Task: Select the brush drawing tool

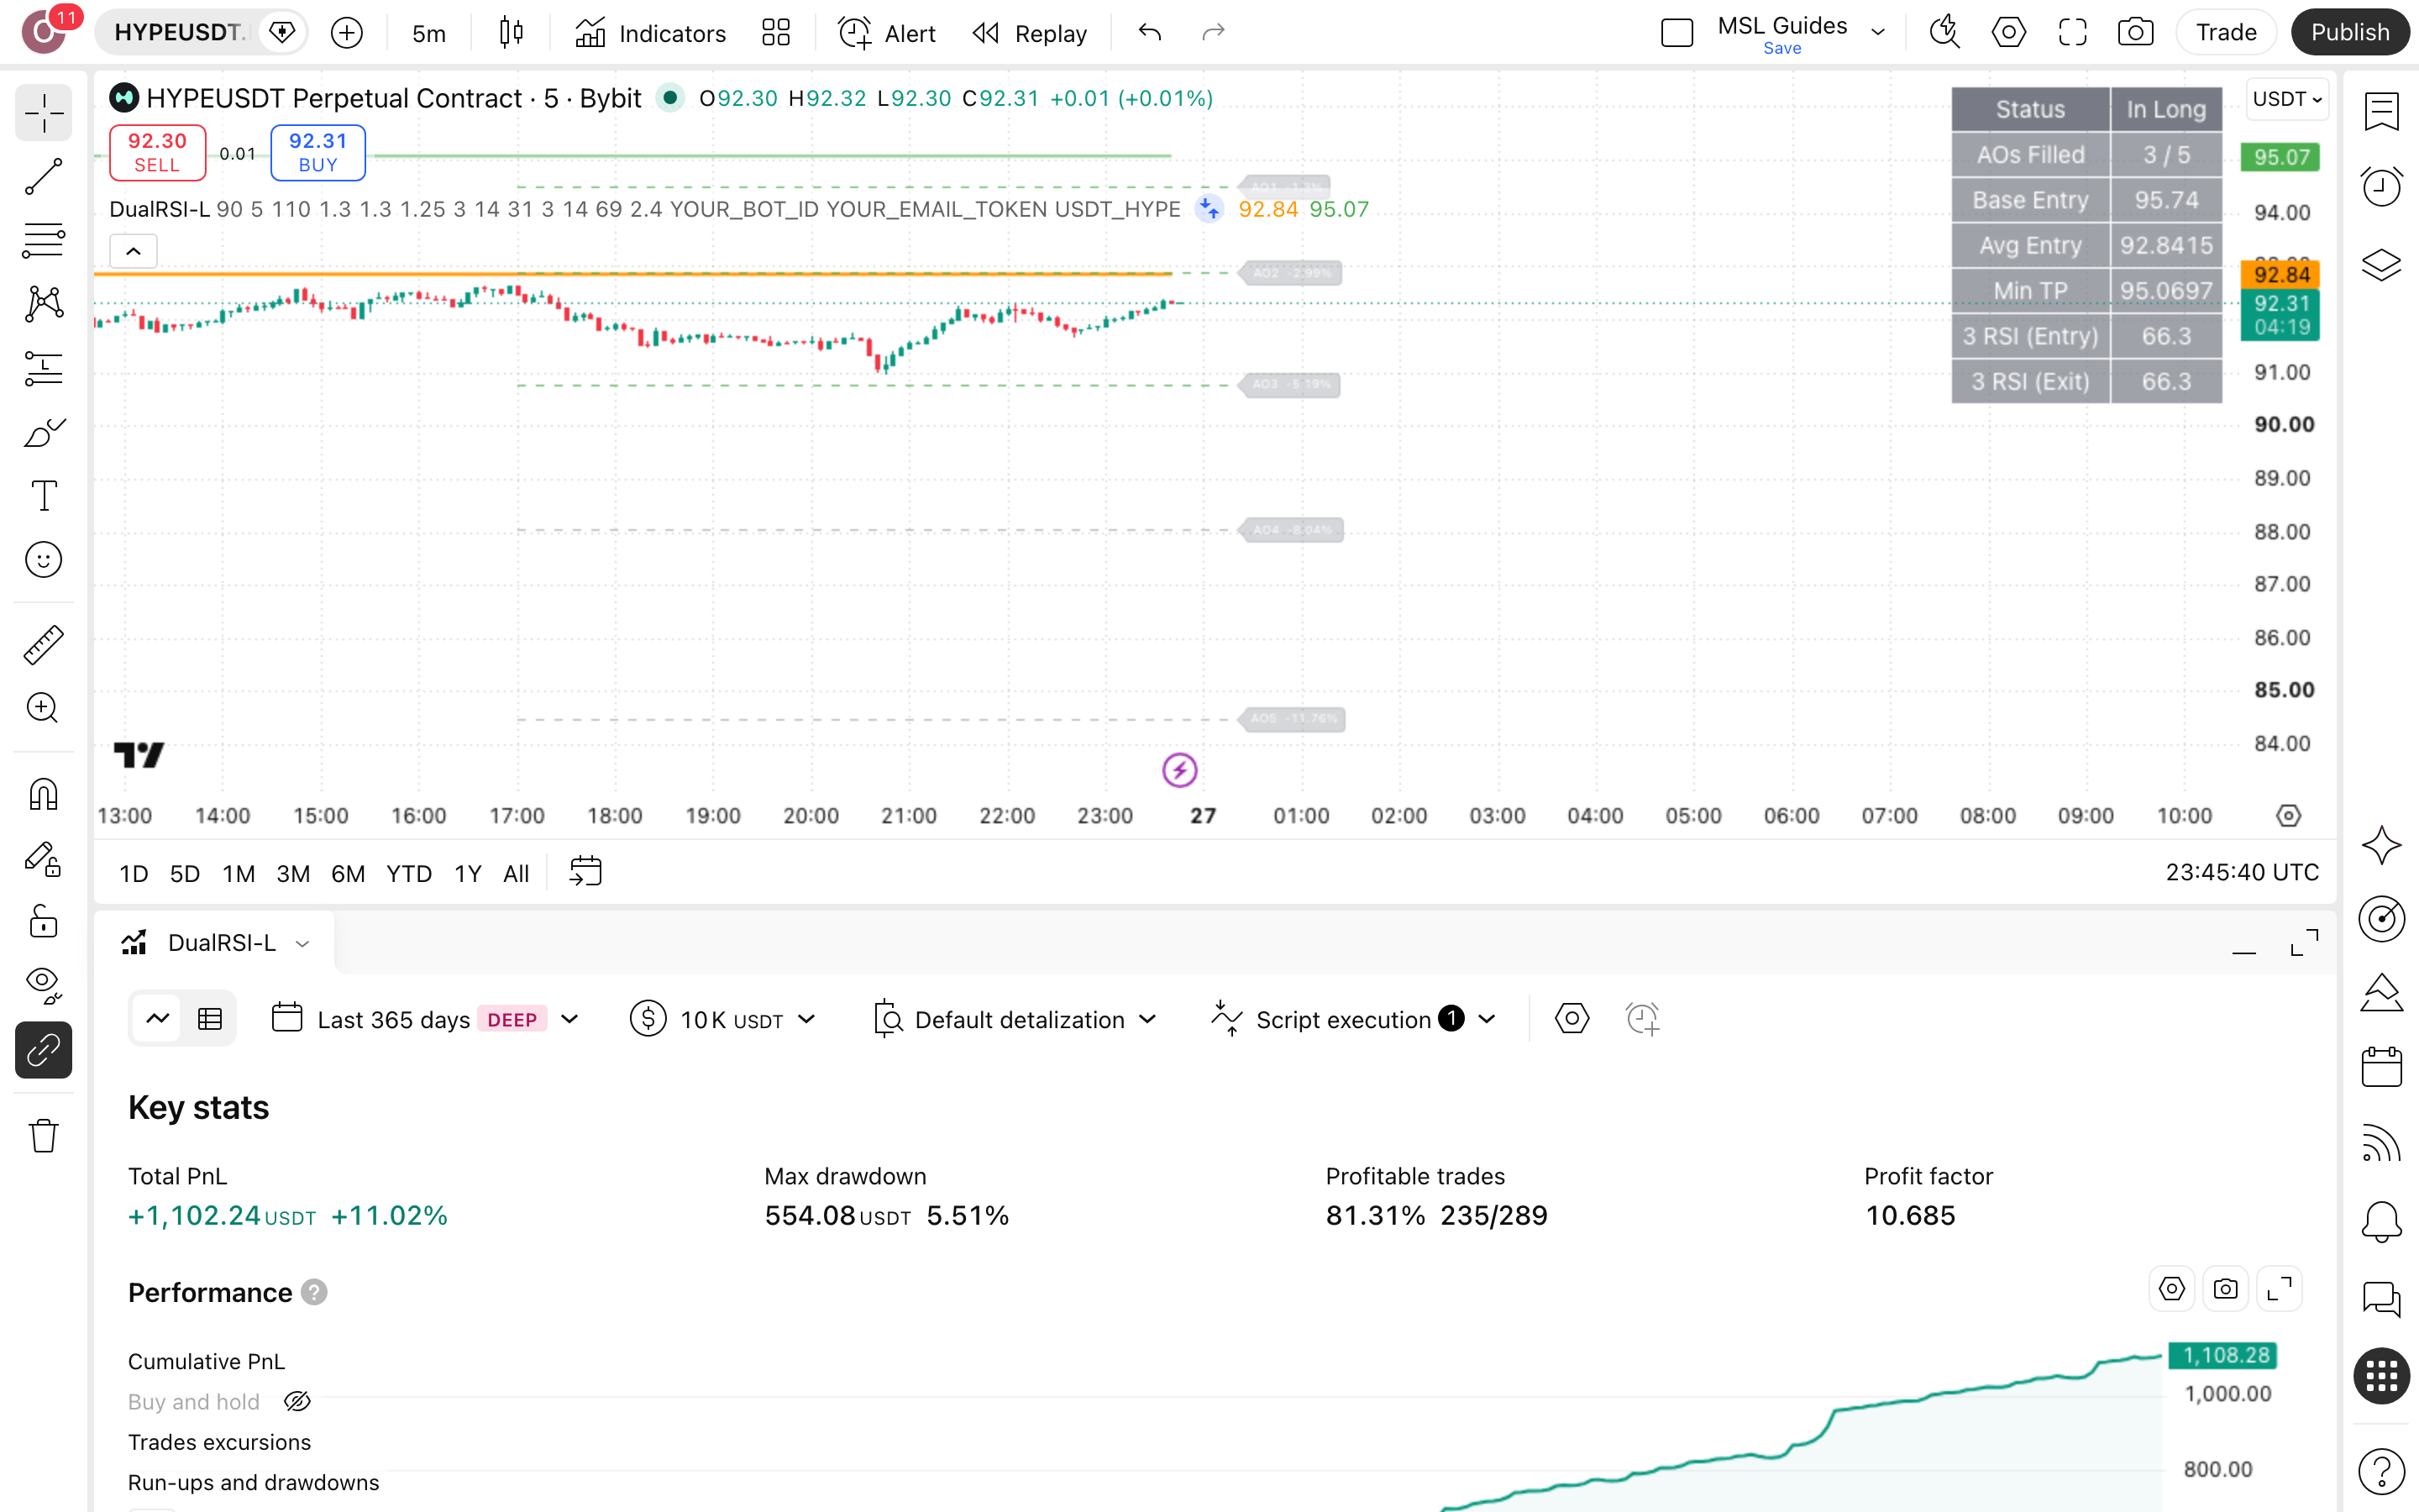Action: pos(44,432)
